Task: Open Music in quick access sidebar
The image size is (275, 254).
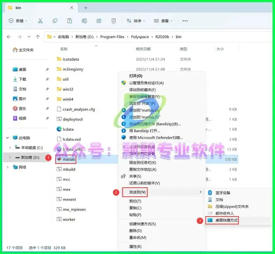Action: point(20,109)
